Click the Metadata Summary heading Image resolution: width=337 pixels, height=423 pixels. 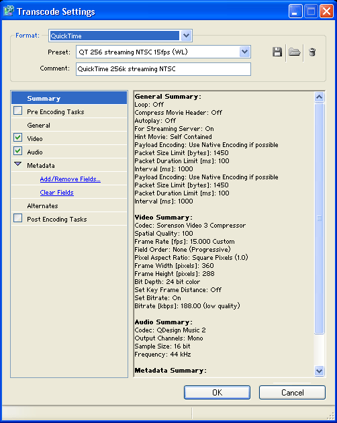point(171,371)
